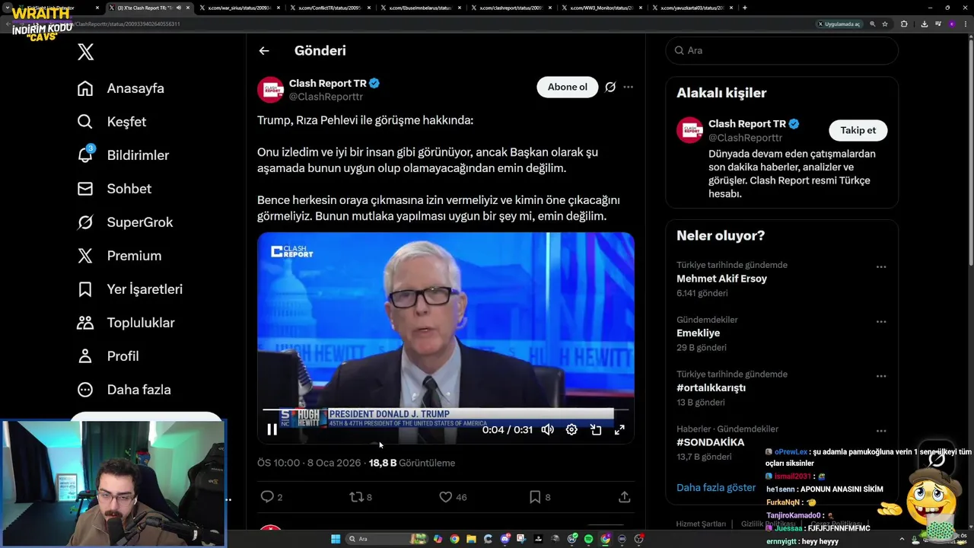
Task: Open #SONDAKİKA trend
Action: point(710,442)
